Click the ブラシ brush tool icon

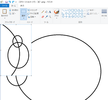click(56, 11)
